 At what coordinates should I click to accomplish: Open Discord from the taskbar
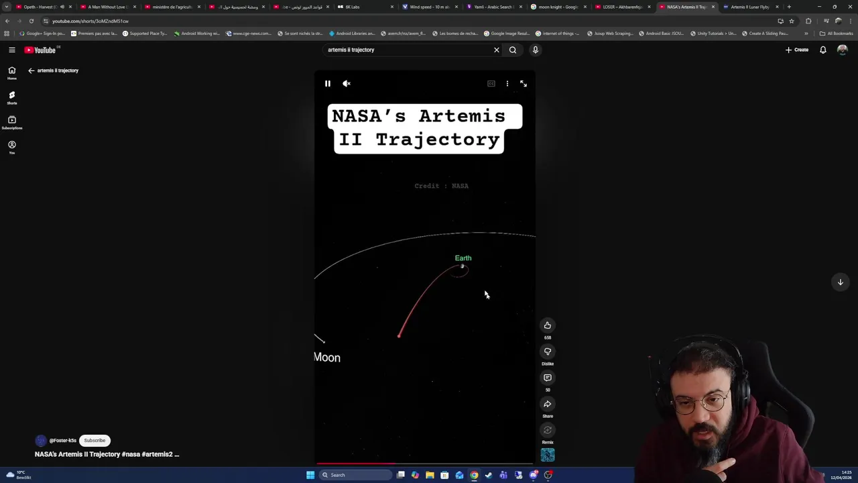click(x=533, y=475)
